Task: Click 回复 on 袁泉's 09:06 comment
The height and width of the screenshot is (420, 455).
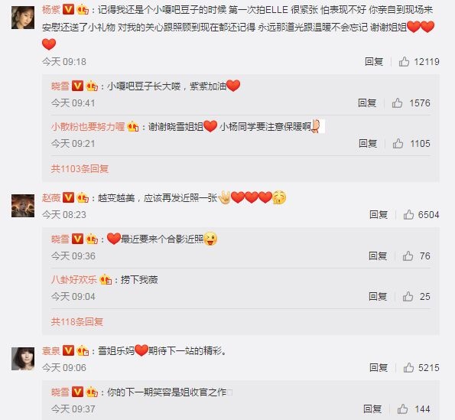Action: [379, 367]
